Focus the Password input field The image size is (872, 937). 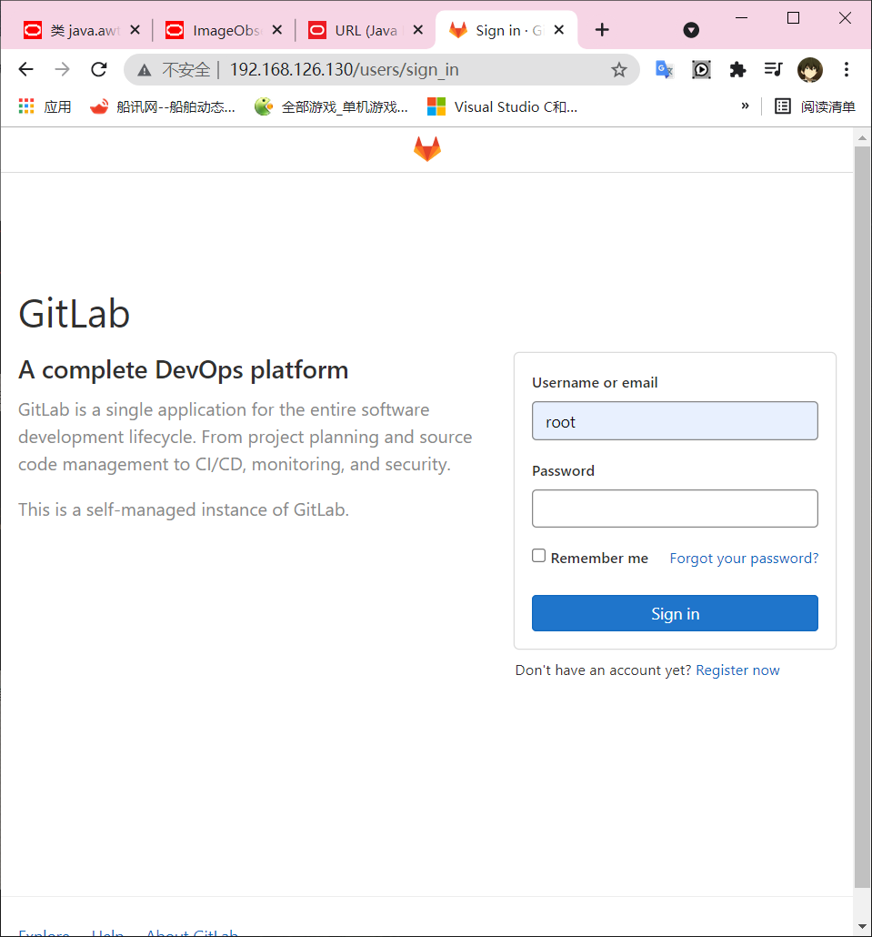(x=675, y=509)
